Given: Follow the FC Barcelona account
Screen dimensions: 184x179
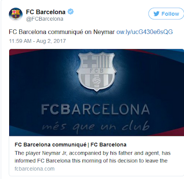Looking at the screenshot, I should tap(166, 14).
